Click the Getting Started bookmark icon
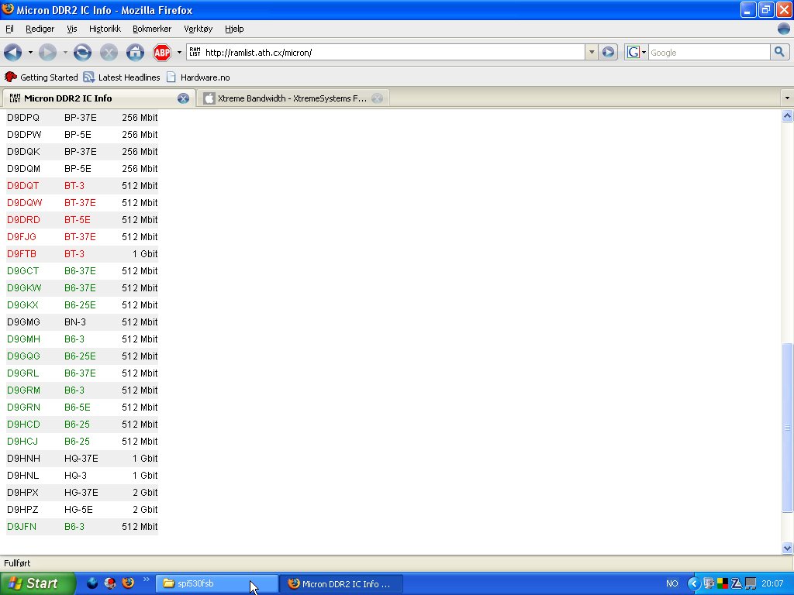This screenshot has height=595, width=794. click(11, 77)
